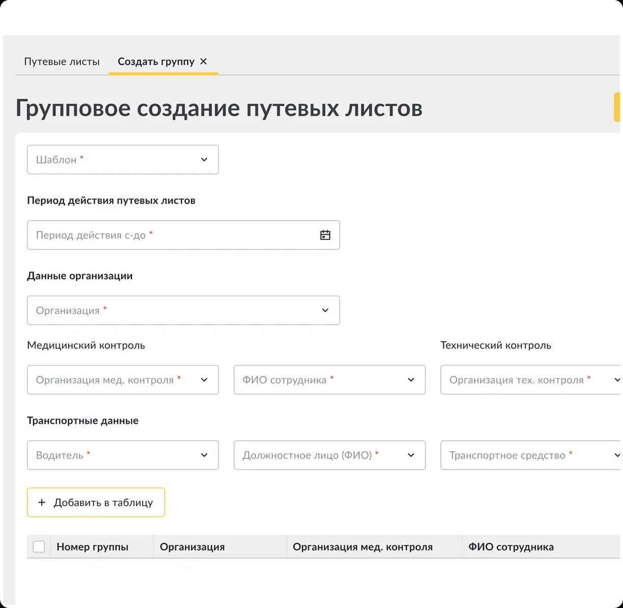
Task: Expand Должностное лицо (ФИО) dropdown
Action: click(329, 455)
